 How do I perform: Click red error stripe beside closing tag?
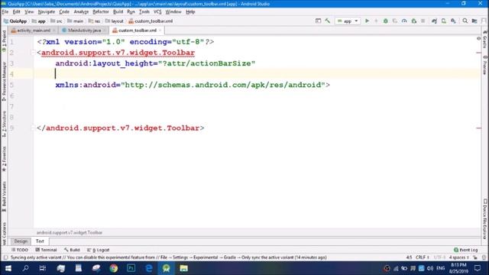pos(479,128)
